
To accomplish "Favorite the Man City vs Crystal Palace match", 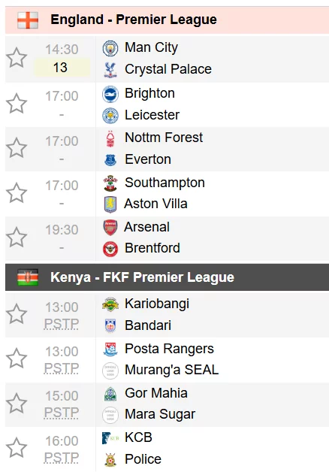I will coord(17,57).
